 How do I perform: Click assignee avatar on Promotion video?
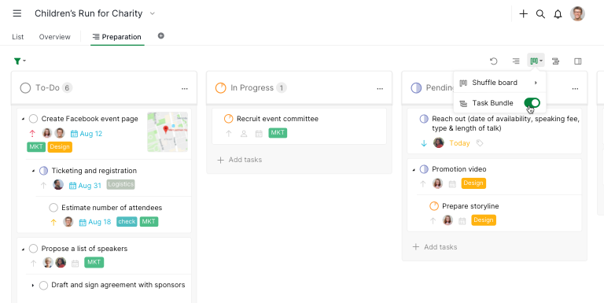coord(437,183)
